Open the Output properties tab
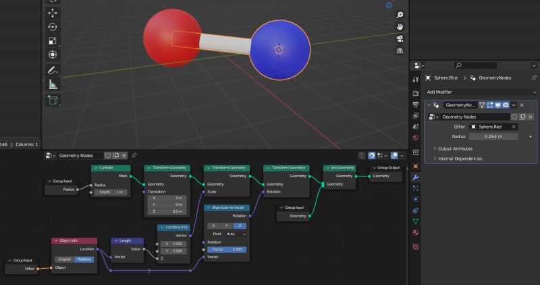540x285 pixels. 416,104
